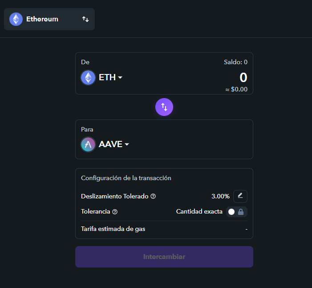Screen dimensions: 312x288
Task: Click the amount input showing 0
Action: click(243, 78)
